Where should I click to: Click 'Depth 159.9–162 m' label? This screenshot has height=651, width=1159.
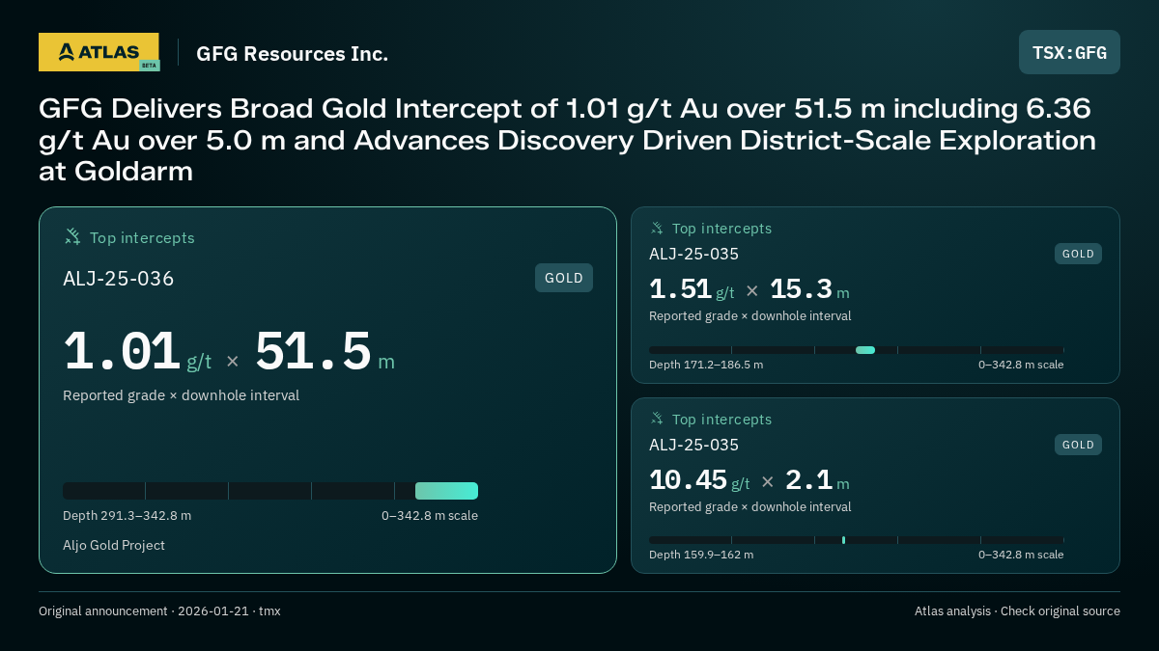701,555
